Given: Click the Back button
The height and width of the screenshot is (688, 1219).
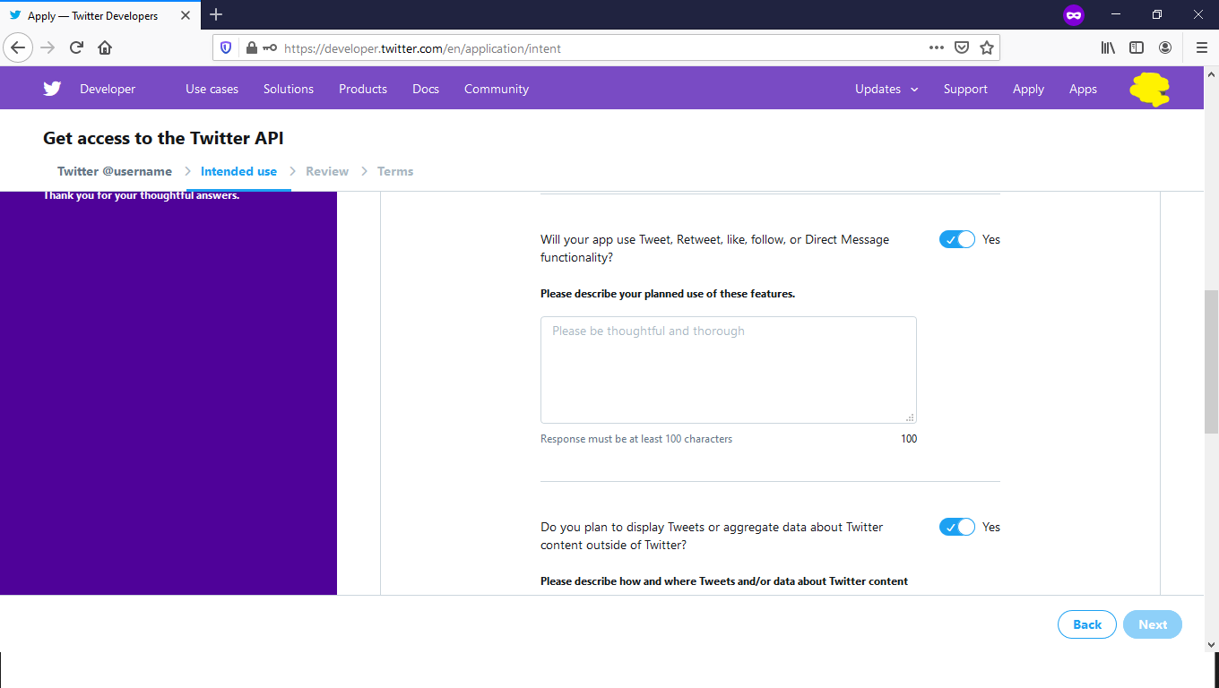Looking at the screenshot, I should [x=1087, y=624].
